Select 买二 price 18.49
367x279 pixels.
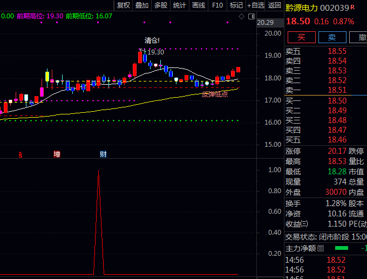point(337,111)
